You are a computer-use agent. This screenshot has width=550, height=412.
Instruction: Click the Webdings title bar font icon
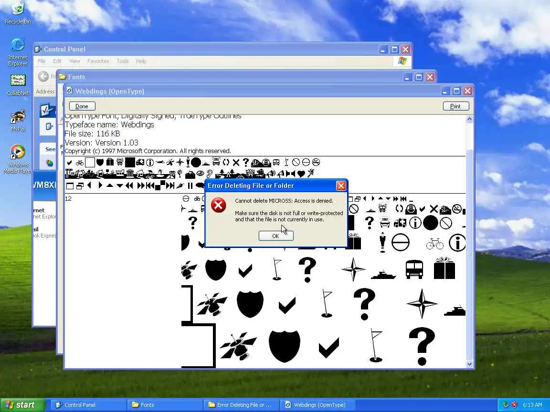click(69, 91)
